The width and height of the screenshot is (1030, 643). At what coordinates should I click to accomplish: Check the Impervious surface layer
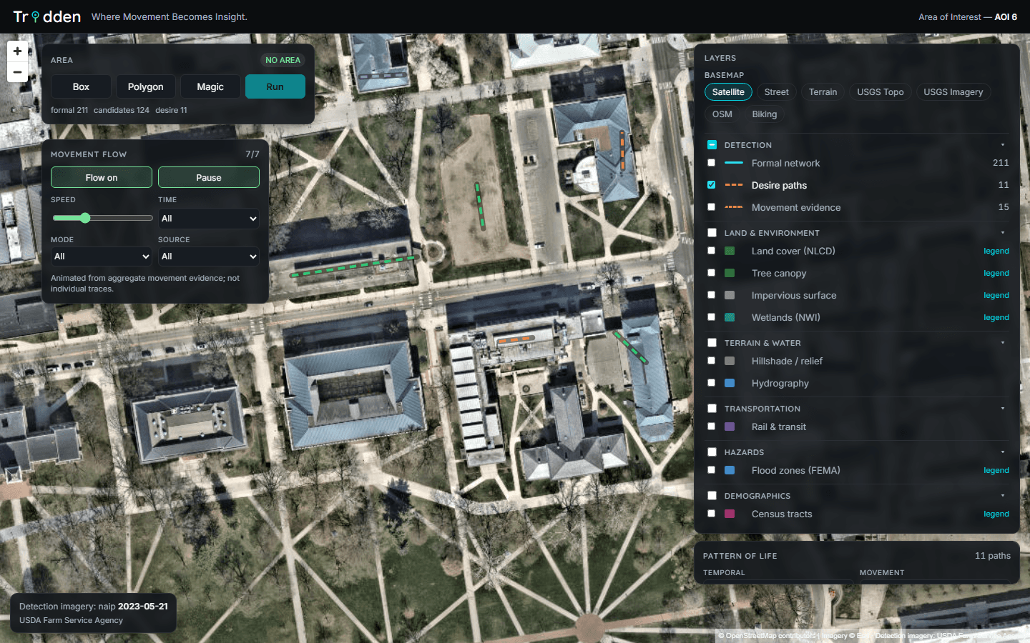click(711, 294)
